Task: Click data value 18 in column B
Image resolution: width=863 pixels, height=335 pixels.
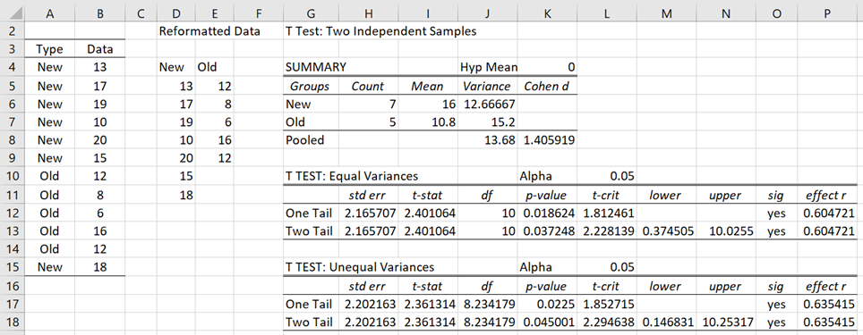Action: click(99, 267)
